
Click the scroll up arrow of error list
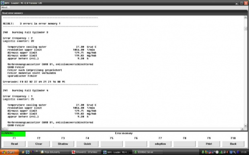[x=245, y=17]
